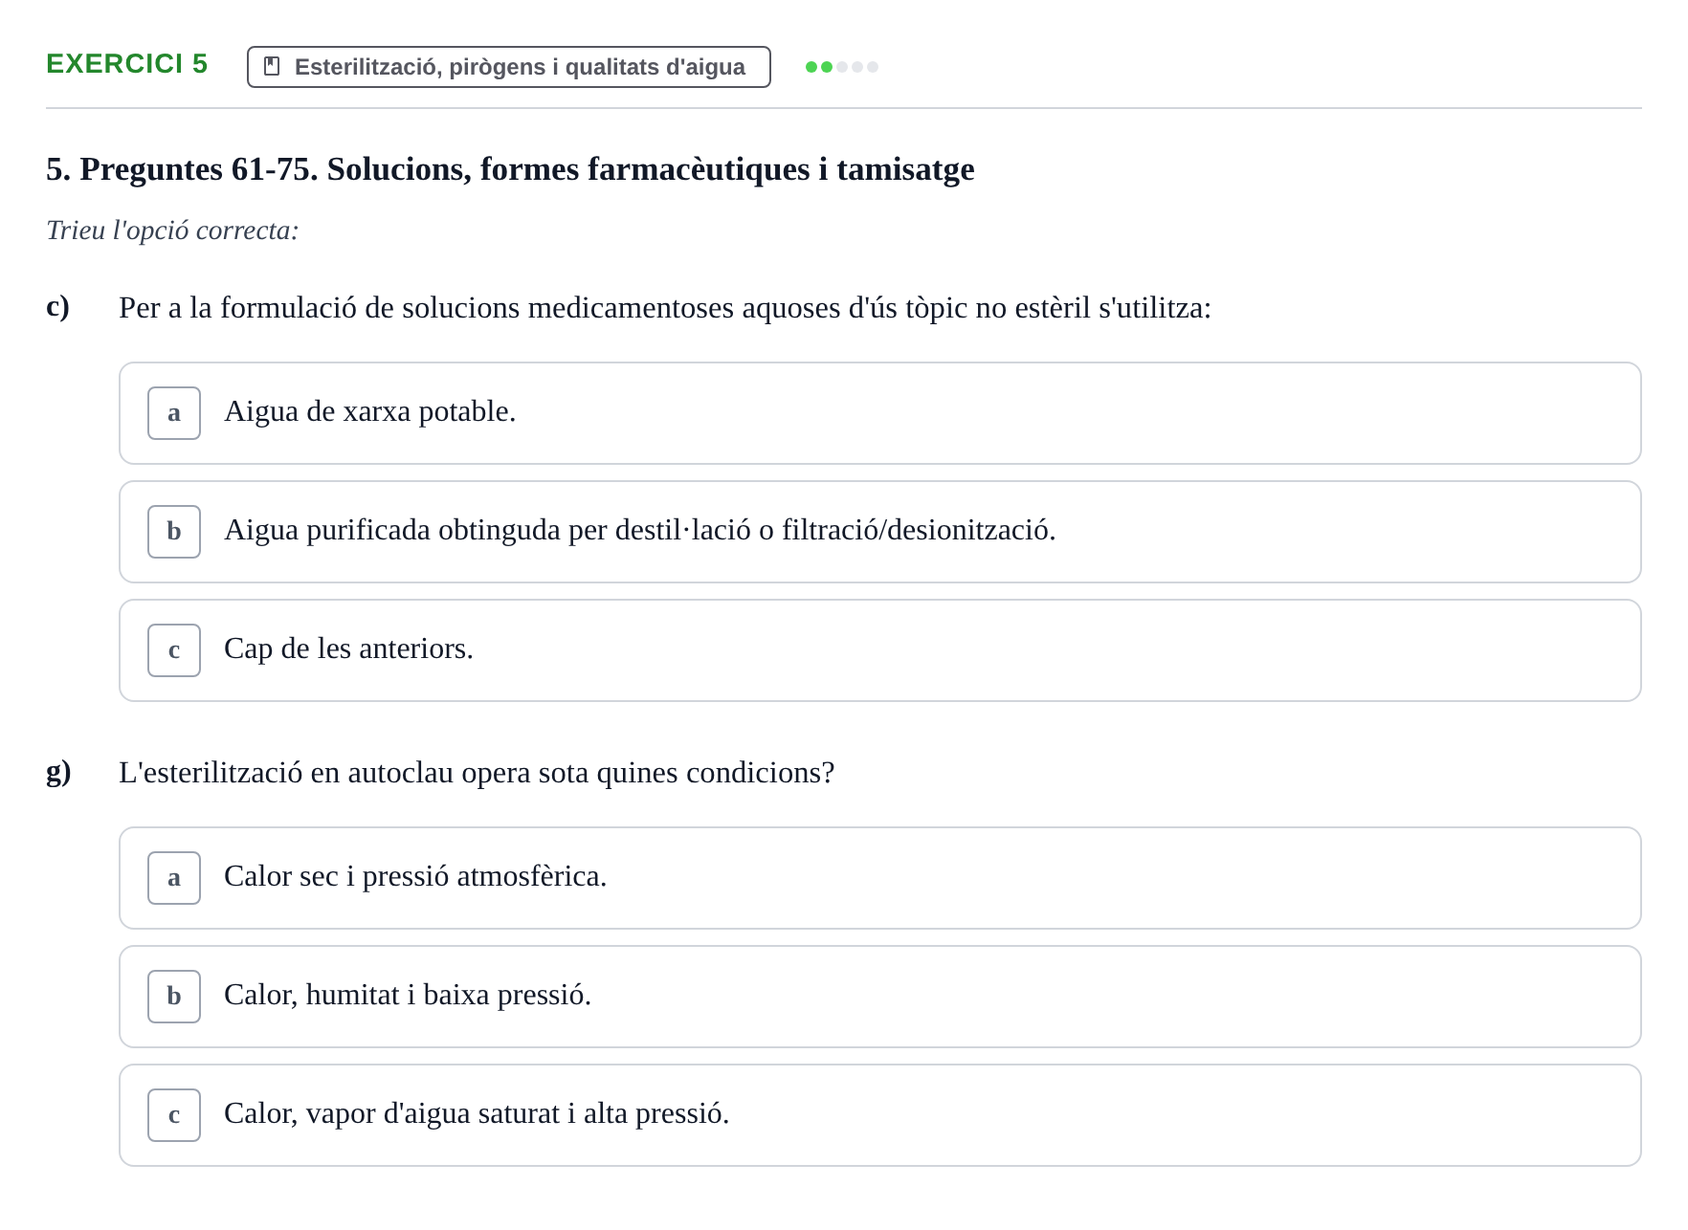Click the 'b' letter badge under question c
Image resolution: width=1688 pixels, height=1230 pixels.
pos(174,532)
